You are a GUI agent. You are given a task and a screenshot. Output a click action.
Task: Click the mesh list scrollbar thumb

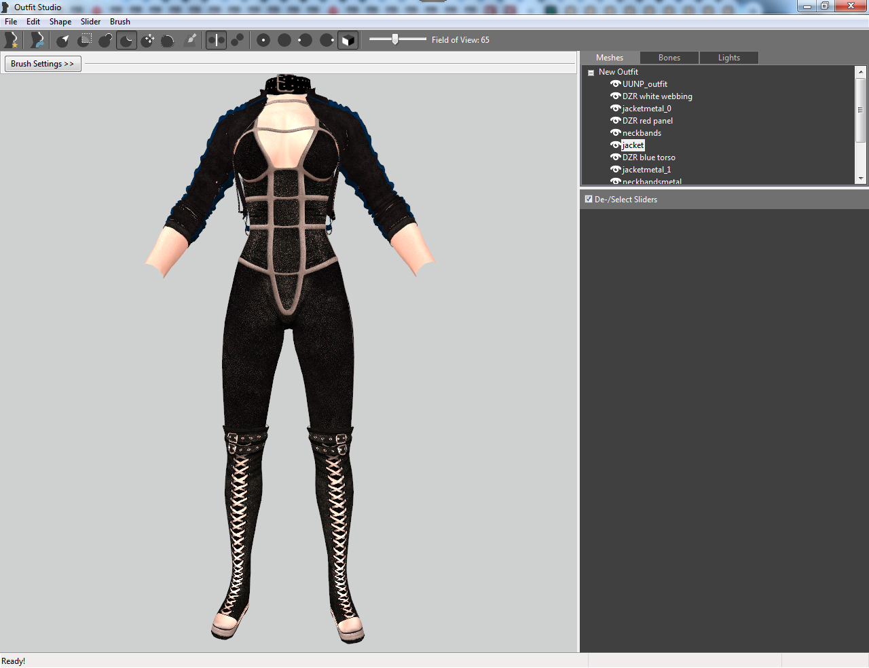861,109
